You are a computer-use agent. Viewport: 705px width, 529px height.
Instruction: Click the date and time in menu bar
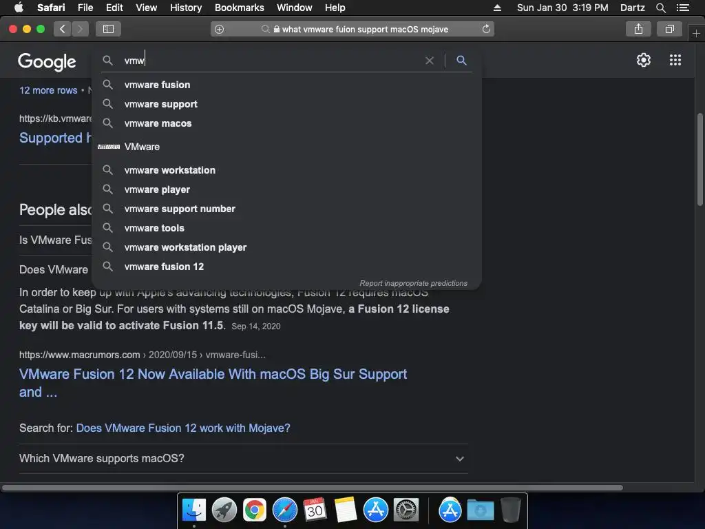(562, 8)
